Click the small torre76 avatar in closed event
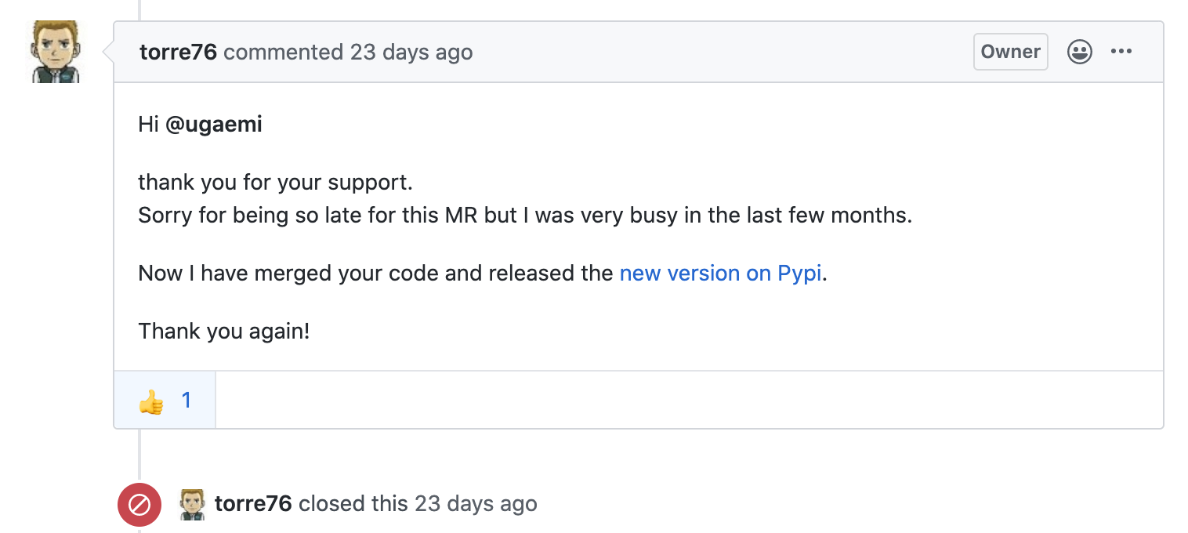This screenshot has height=533, width=1188. [192, 504]
